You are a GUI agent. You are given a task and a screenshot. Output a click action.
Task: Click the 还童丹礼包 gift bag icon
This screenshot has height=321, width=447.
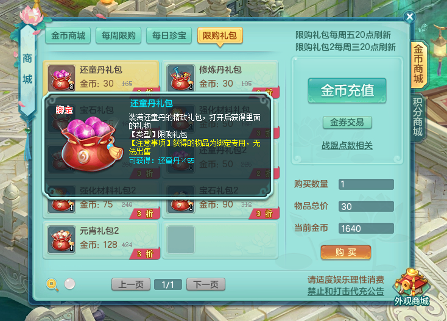[x=62, y=78]
